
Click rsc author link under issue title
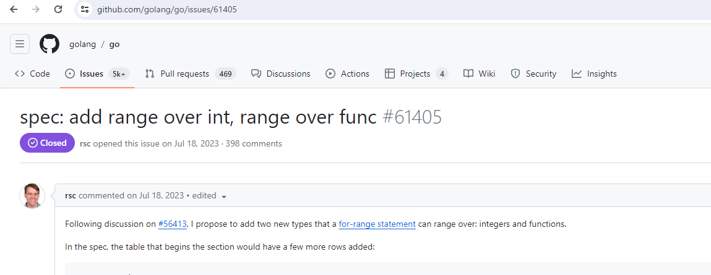[x=85, y=143]
